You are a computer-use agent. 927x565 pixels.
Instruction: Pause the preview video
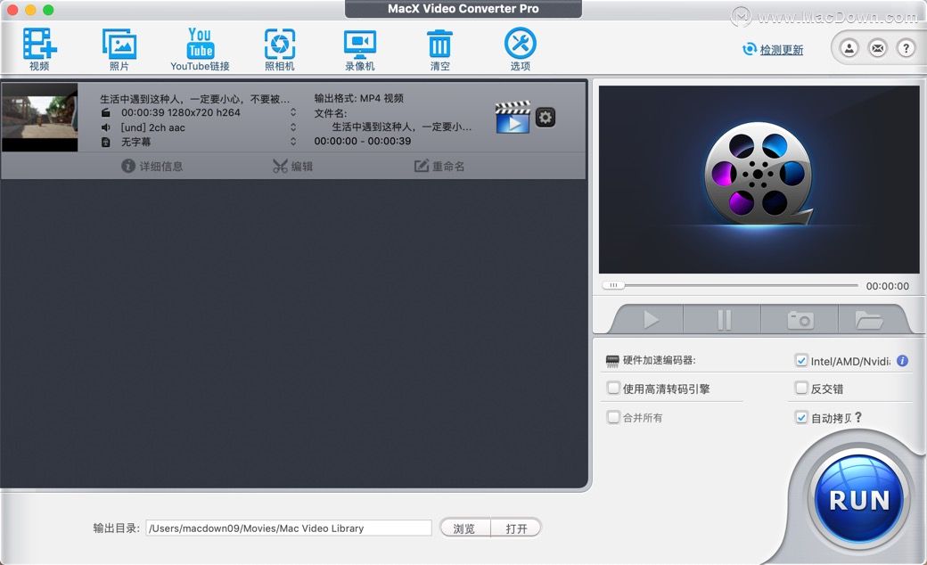pyautogui.click(x=724, y=319)
